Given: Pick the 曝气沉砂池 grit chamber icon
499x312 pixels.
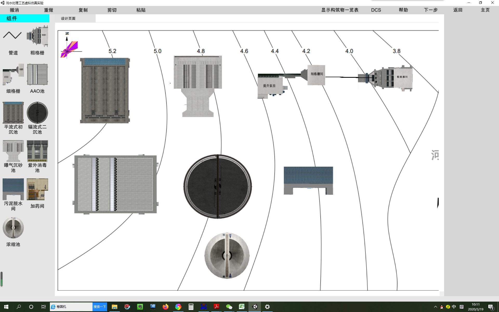Looking at the screenshot, I should pos(13,151).
